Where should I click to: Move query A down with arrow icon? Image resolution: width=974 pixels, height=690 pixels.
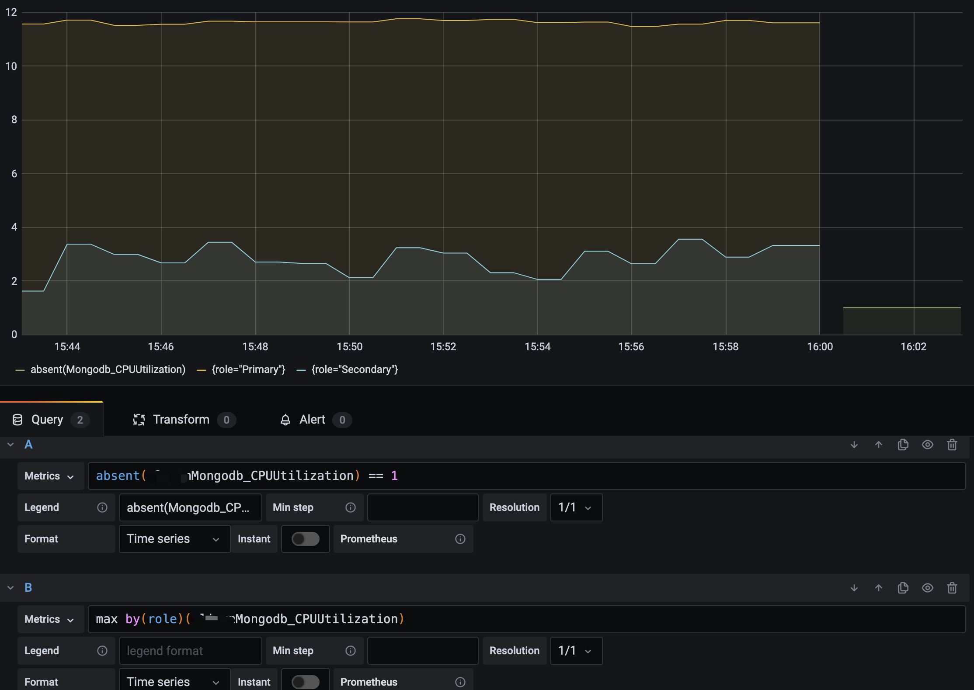[x=854, y=445]
